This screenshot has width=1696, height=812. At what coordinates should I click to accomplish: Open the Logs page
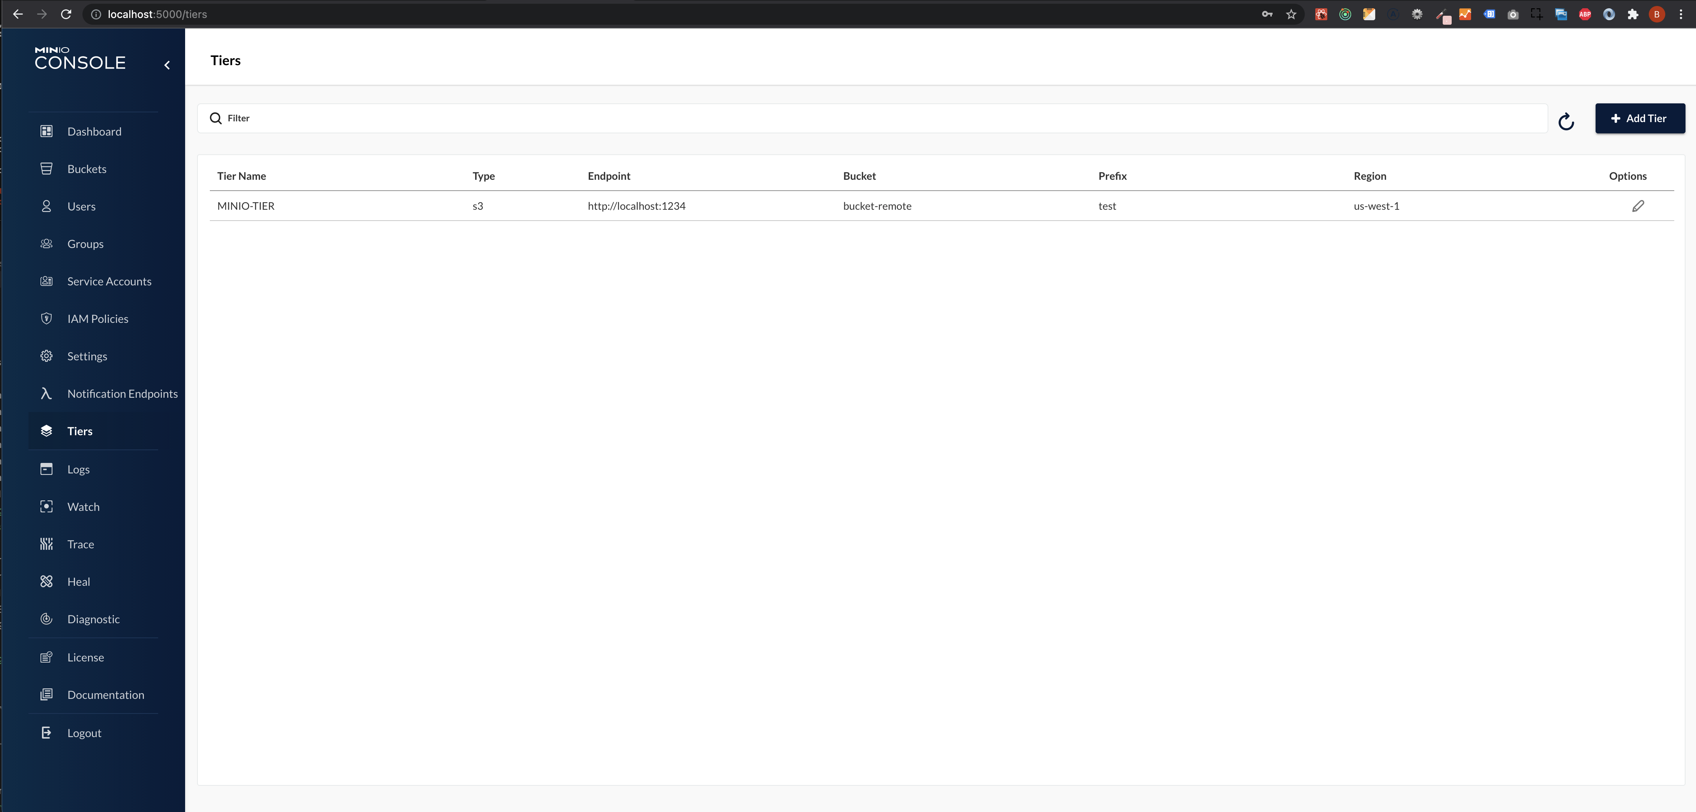(78, 469)
